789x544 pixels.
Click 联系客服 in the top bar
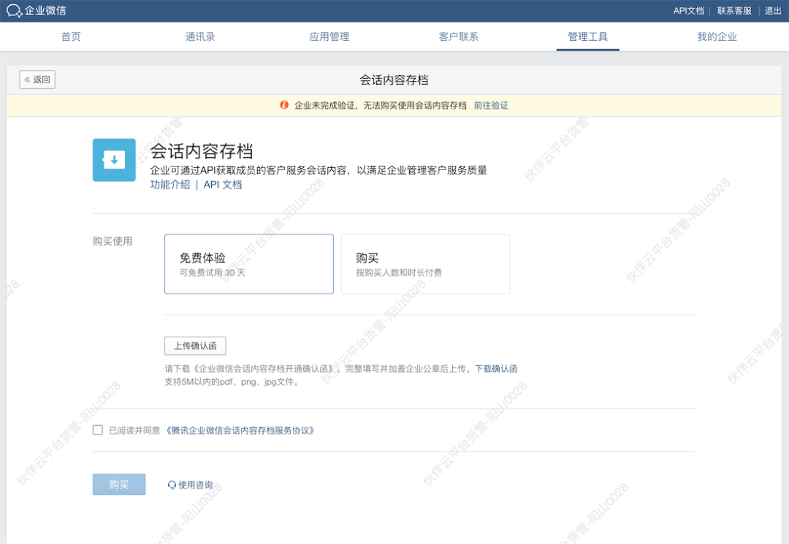click(x=734, y=10)
